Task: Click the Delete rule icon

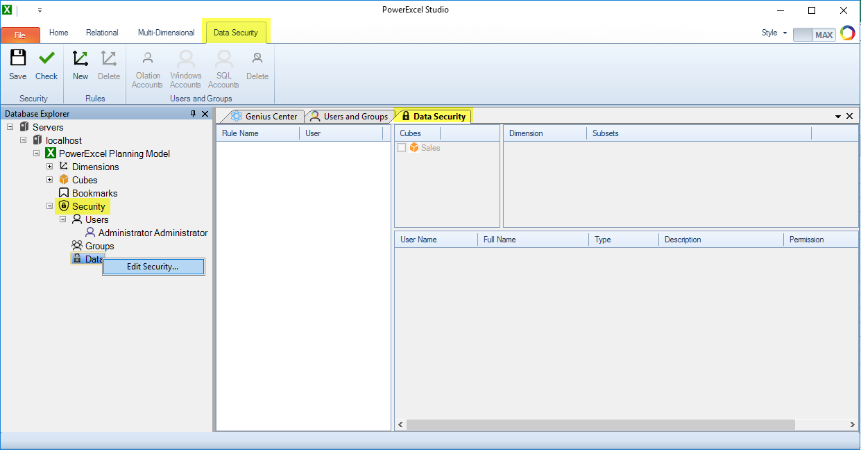Action: click(108, 58)
